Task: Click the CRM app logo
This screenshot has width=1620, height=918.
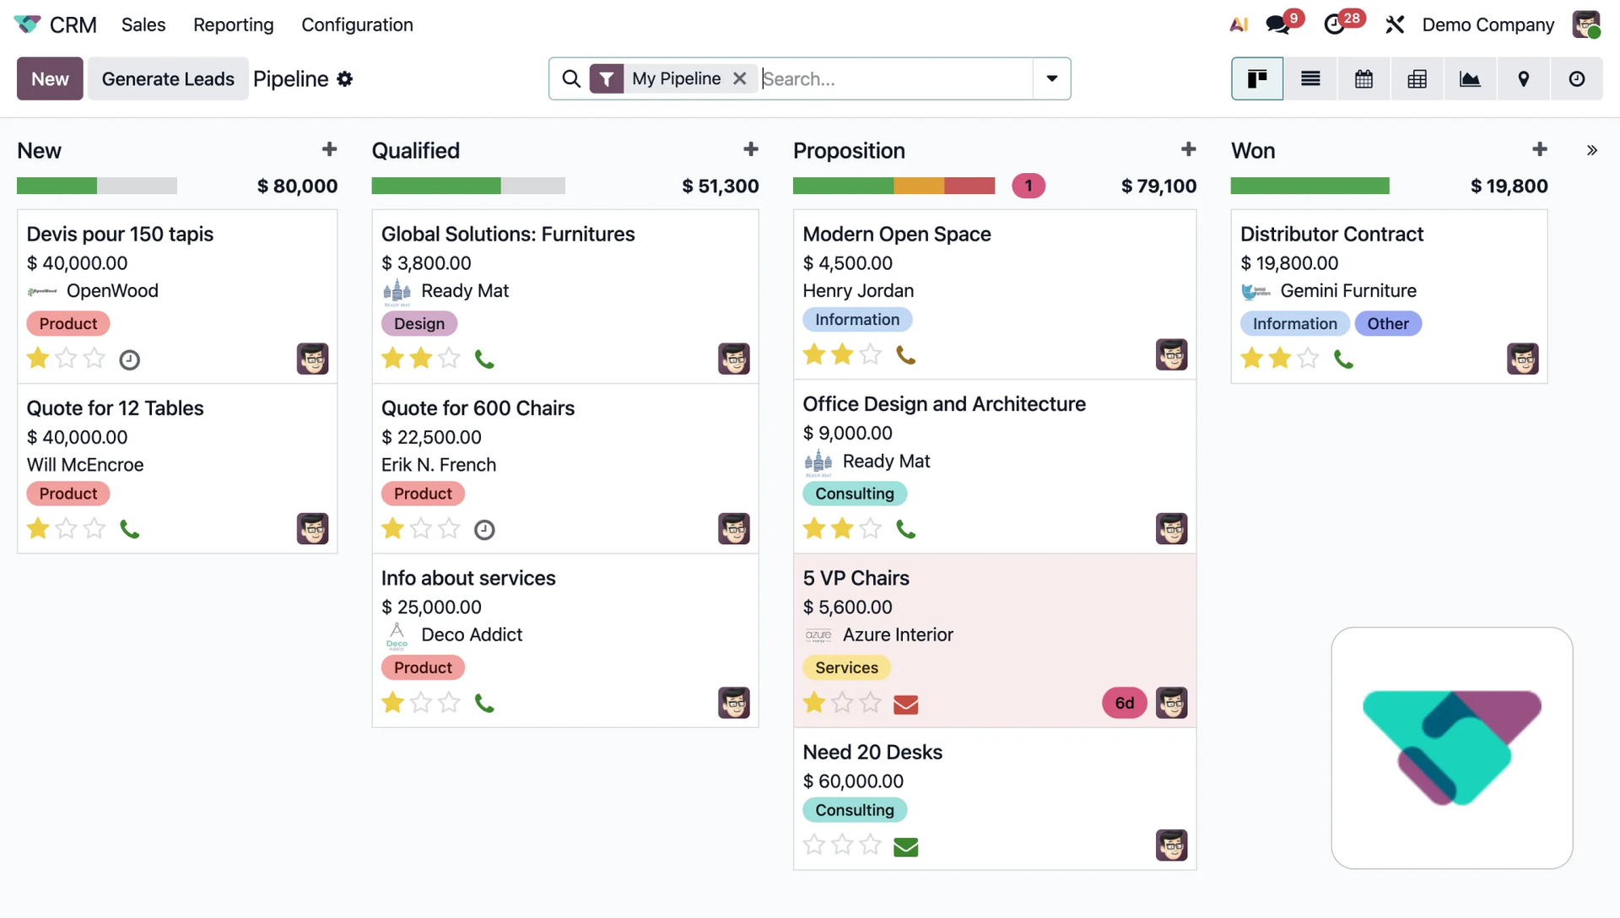Action: point(27,24)
